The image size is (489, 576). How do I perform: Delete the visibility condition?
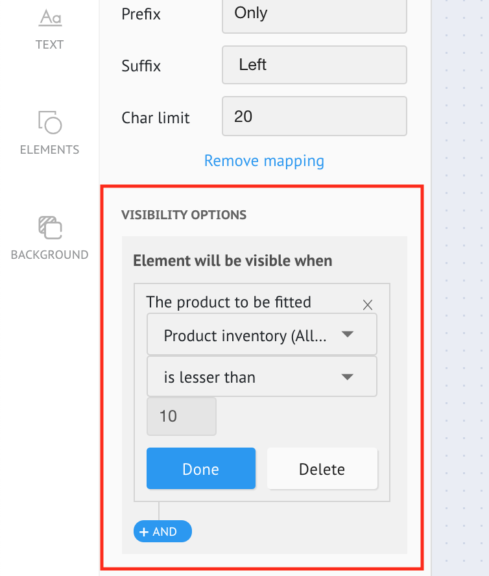(x=322, y=469)
